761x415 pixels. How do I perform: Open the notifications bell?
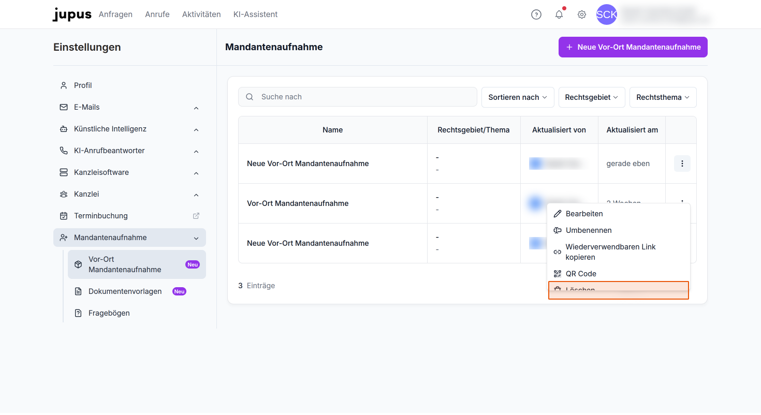(559, 14)
